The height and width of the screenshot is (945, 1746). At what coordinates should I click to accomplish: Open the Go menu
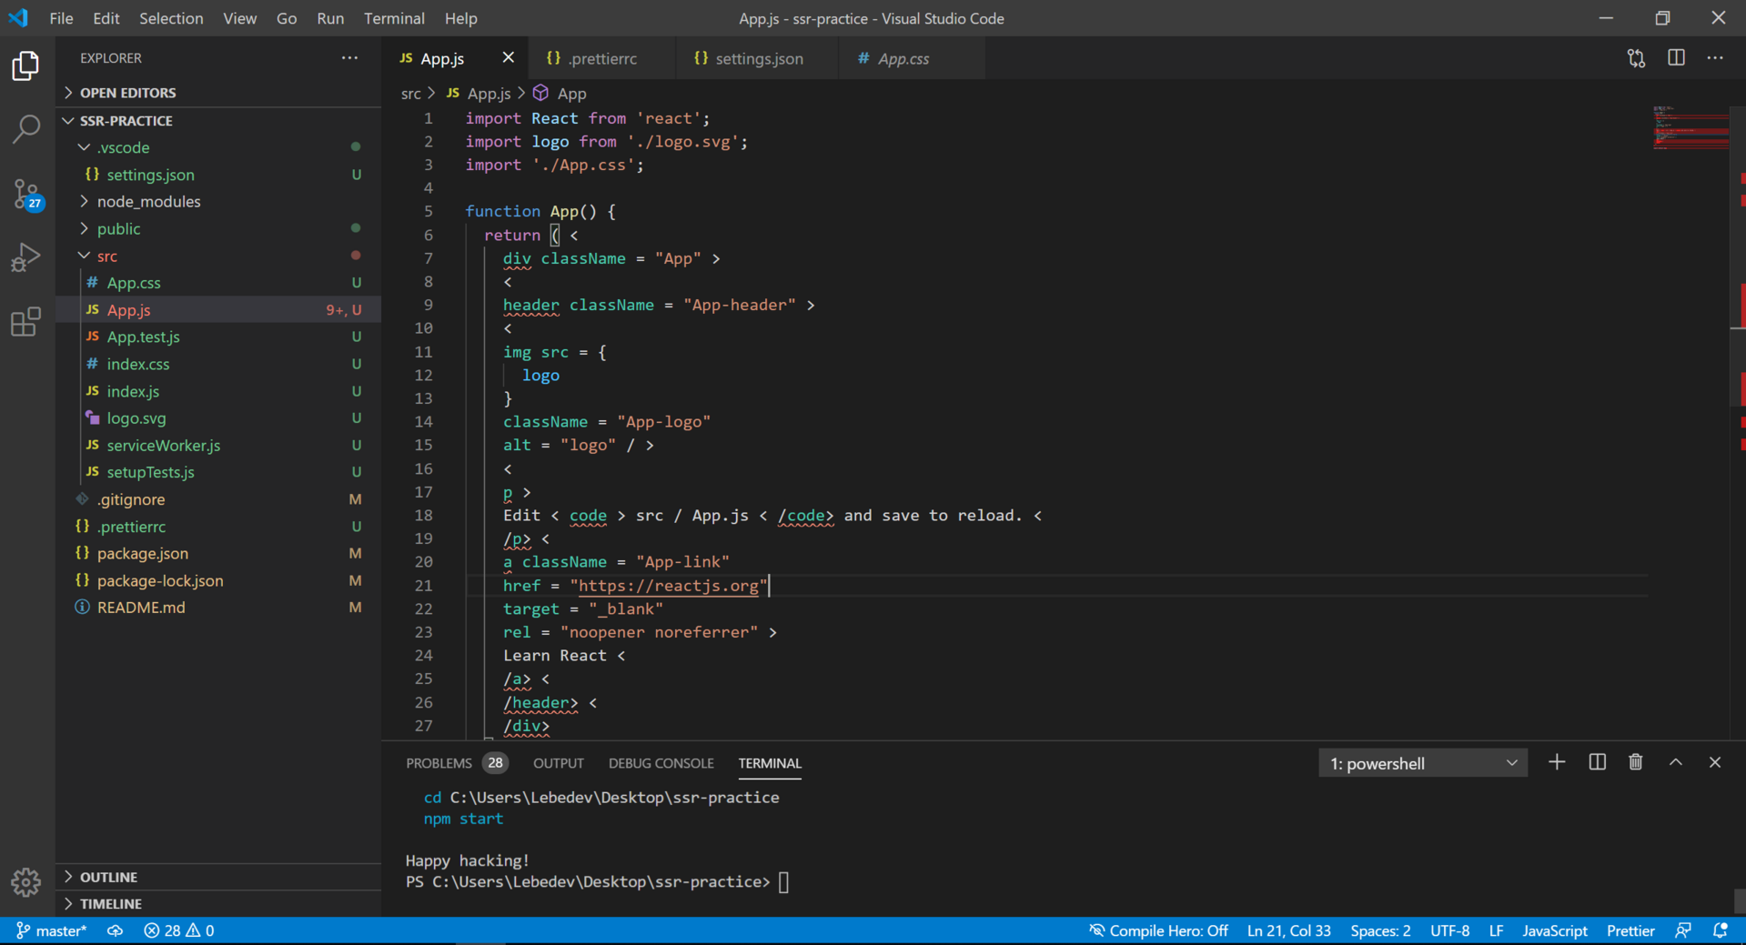pos(287,18)
